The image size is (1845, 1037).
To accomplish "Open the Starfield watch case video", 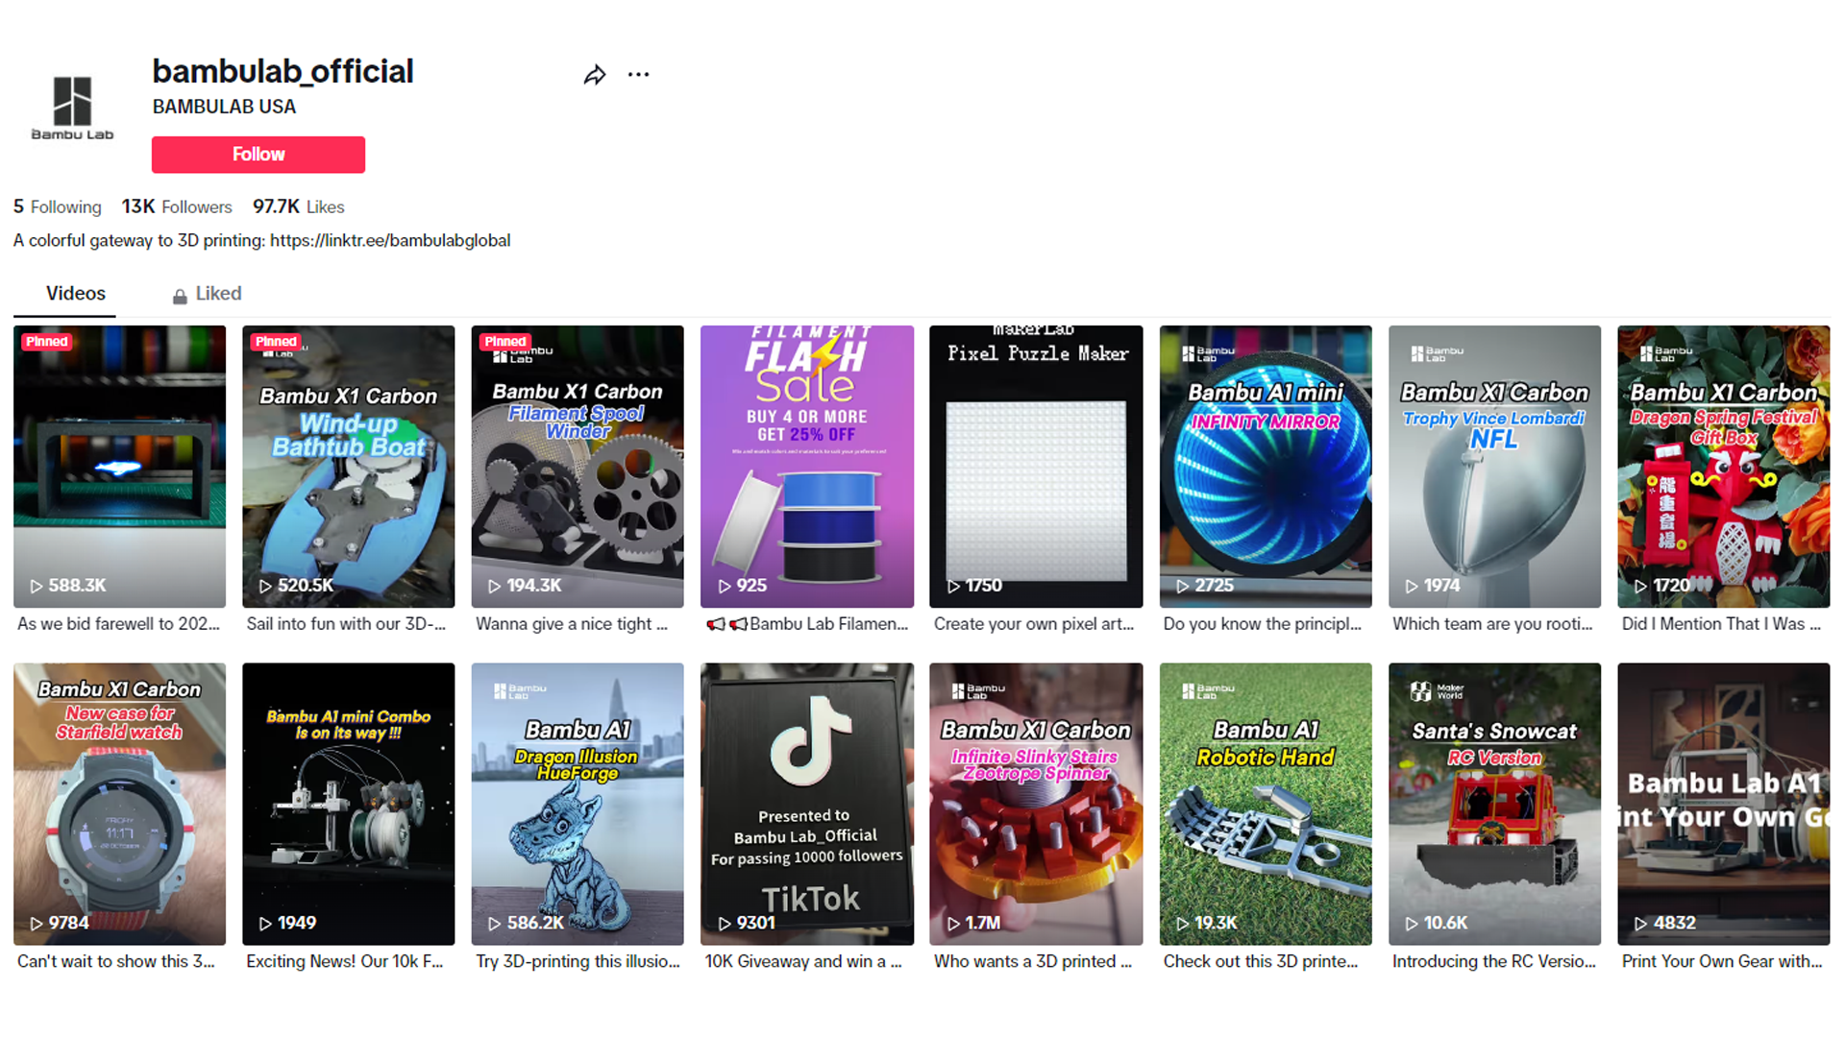I will pos(120,804).
